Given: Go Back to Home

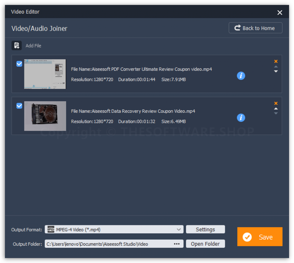Looking at the screenshot, I should click(x=255, y=28).
